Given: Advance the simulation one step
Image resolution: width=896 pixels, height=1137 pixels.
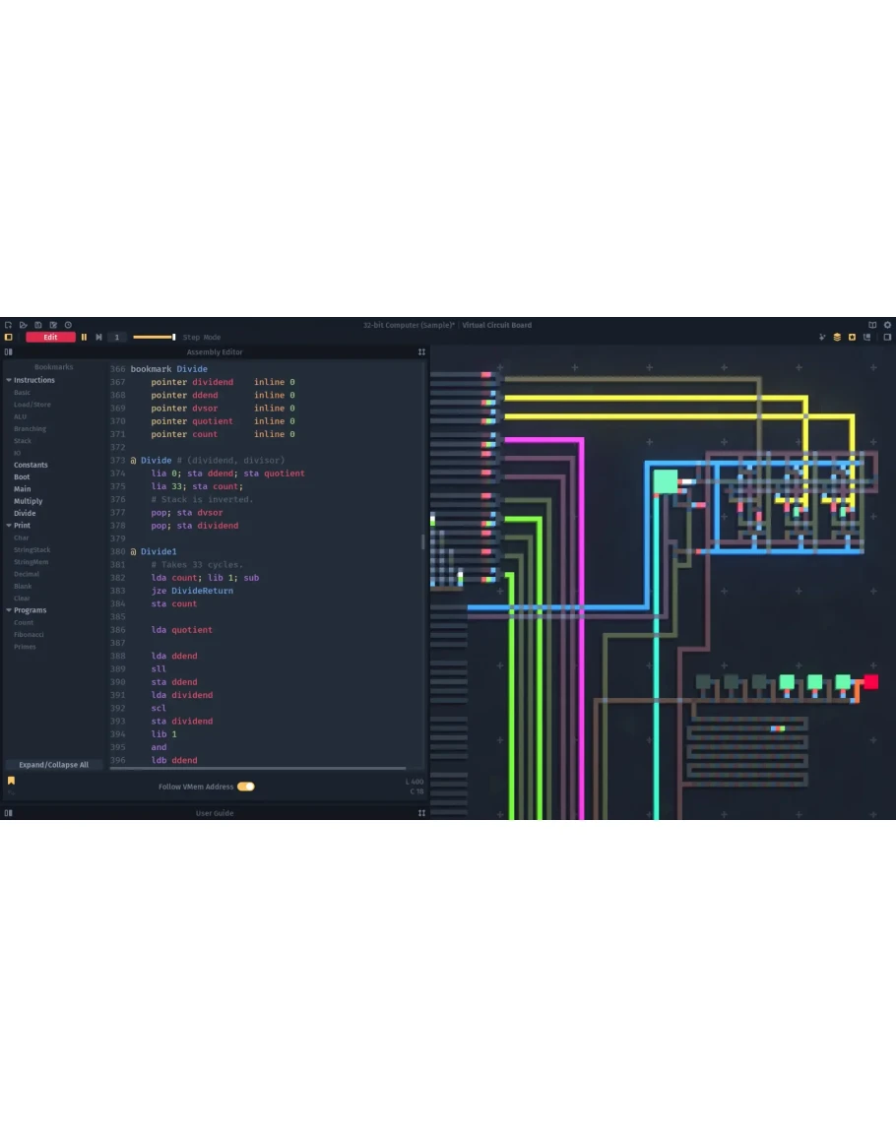Looking at the screenshot, I should (98, 338).
